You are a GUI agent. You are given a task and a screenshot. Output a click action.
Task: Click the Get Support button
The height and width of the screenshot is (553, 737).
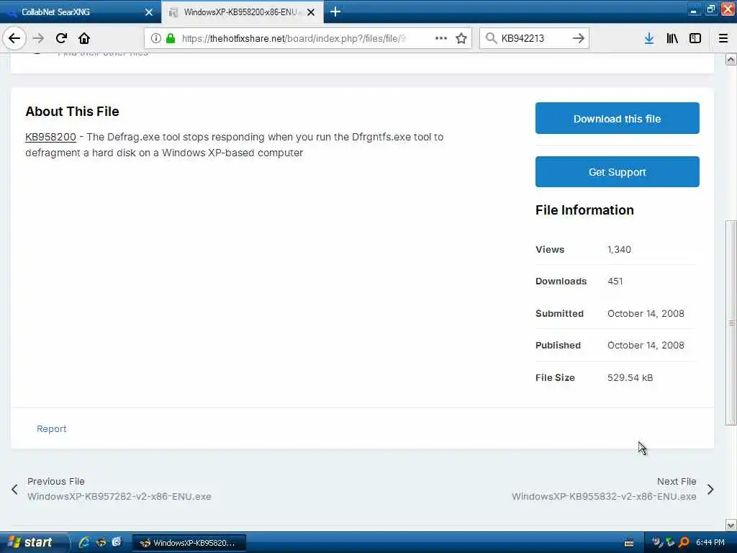[x=617, y=171]
